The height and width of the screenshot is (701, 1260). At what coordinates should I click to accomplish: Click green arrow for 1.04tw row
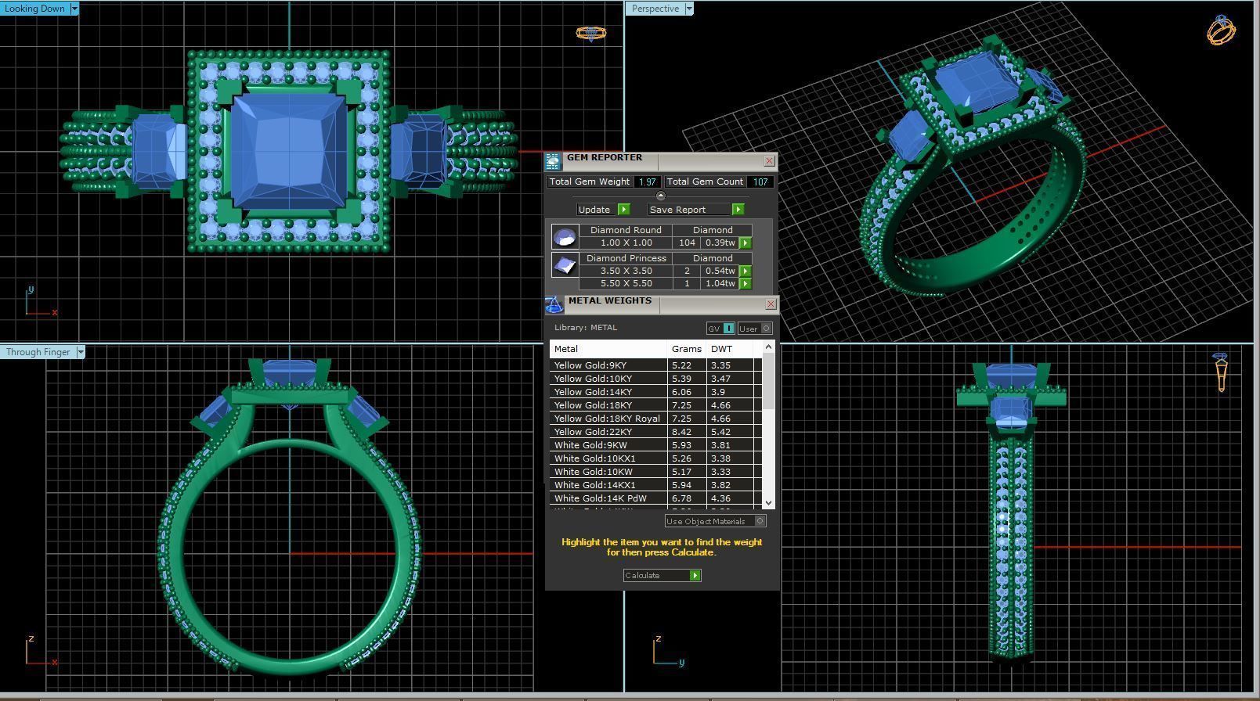(x=746, y=284)
